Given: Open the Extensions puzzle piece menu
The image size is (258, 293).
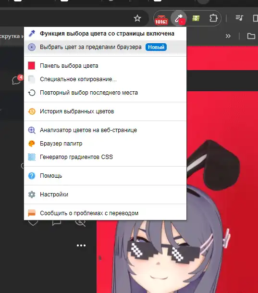Looking at the screenshot, I should tap(213, 18).
